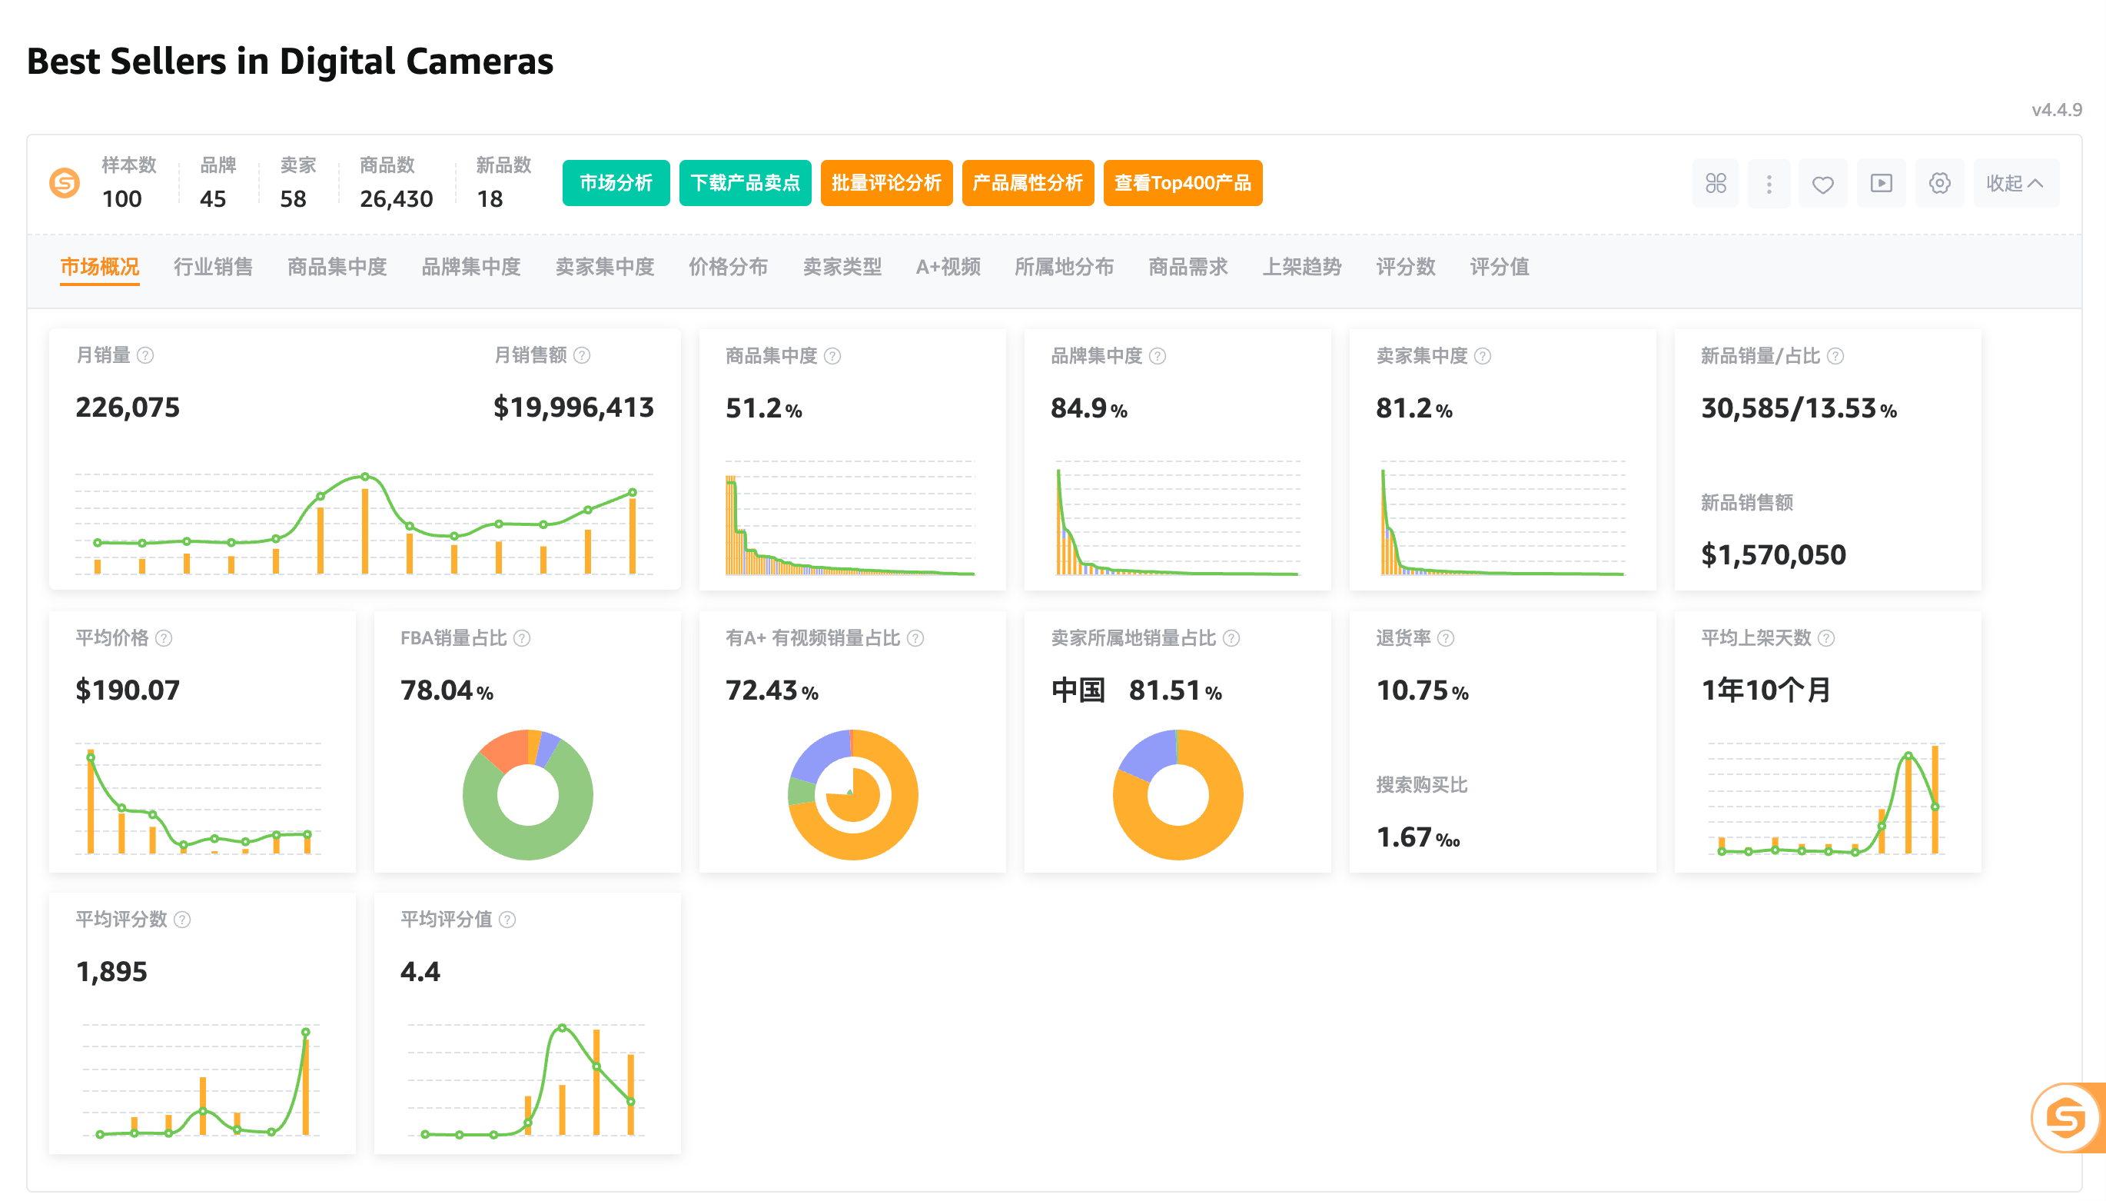Viewport: 2106px width, 1201px height.
Task: Click help icon next to 卖家集中度 card title
Action: click(x=1483, y=356)
